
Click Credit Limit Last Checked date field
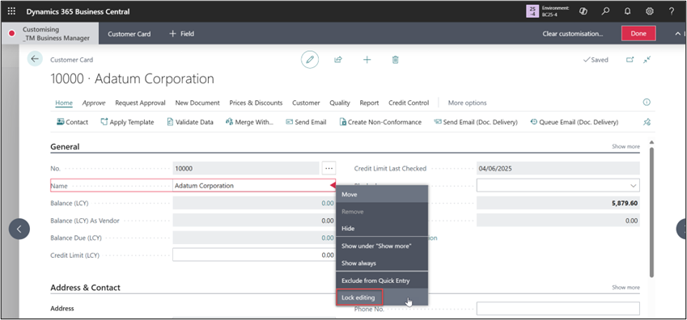558,168
